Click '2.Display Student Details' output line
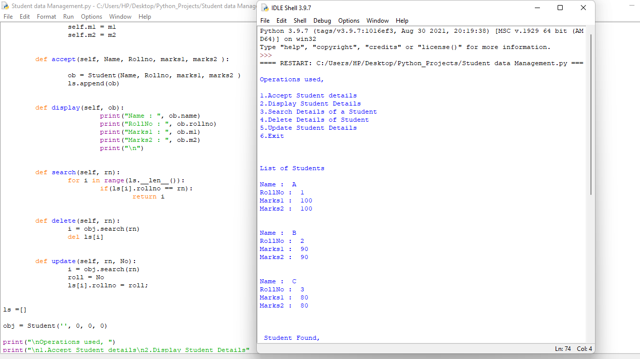 point(310,104)
